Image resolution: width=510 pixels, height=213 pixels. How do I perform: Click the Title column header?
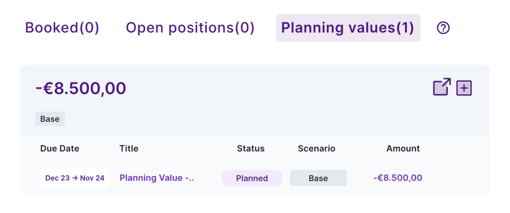(129, 148)
